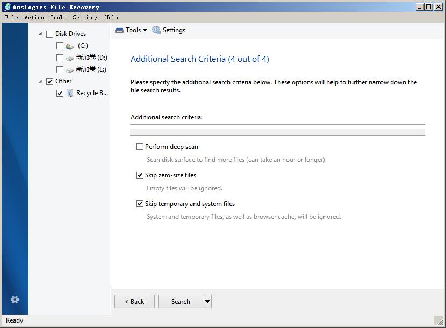This screenshot has width=446, height=328.
Task: Click the Search button
Action: (181, 301)
